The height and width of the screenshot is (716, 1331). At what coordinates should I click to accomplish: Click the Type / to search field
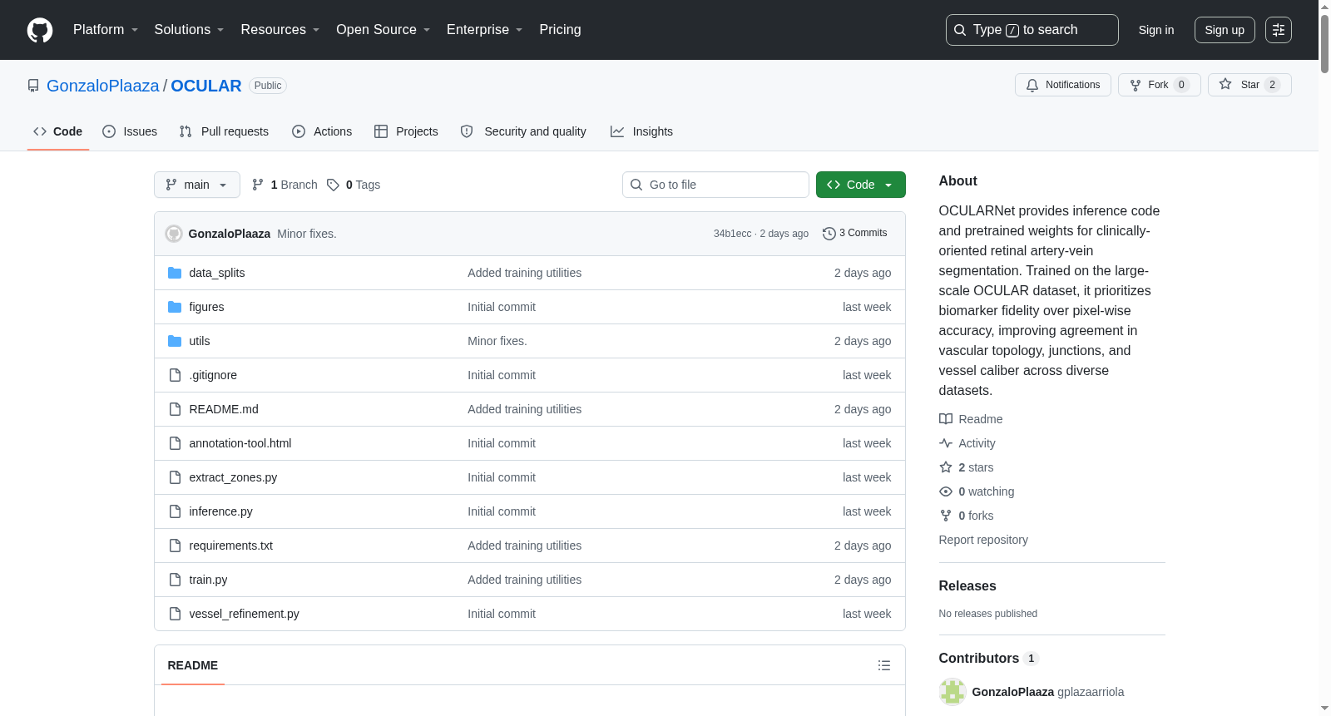[1032, 30]
